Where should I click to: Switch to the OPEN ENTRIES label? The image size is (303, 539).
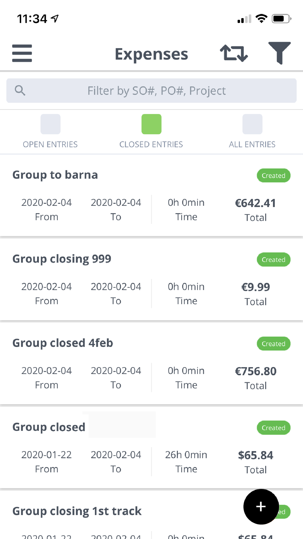50,144
